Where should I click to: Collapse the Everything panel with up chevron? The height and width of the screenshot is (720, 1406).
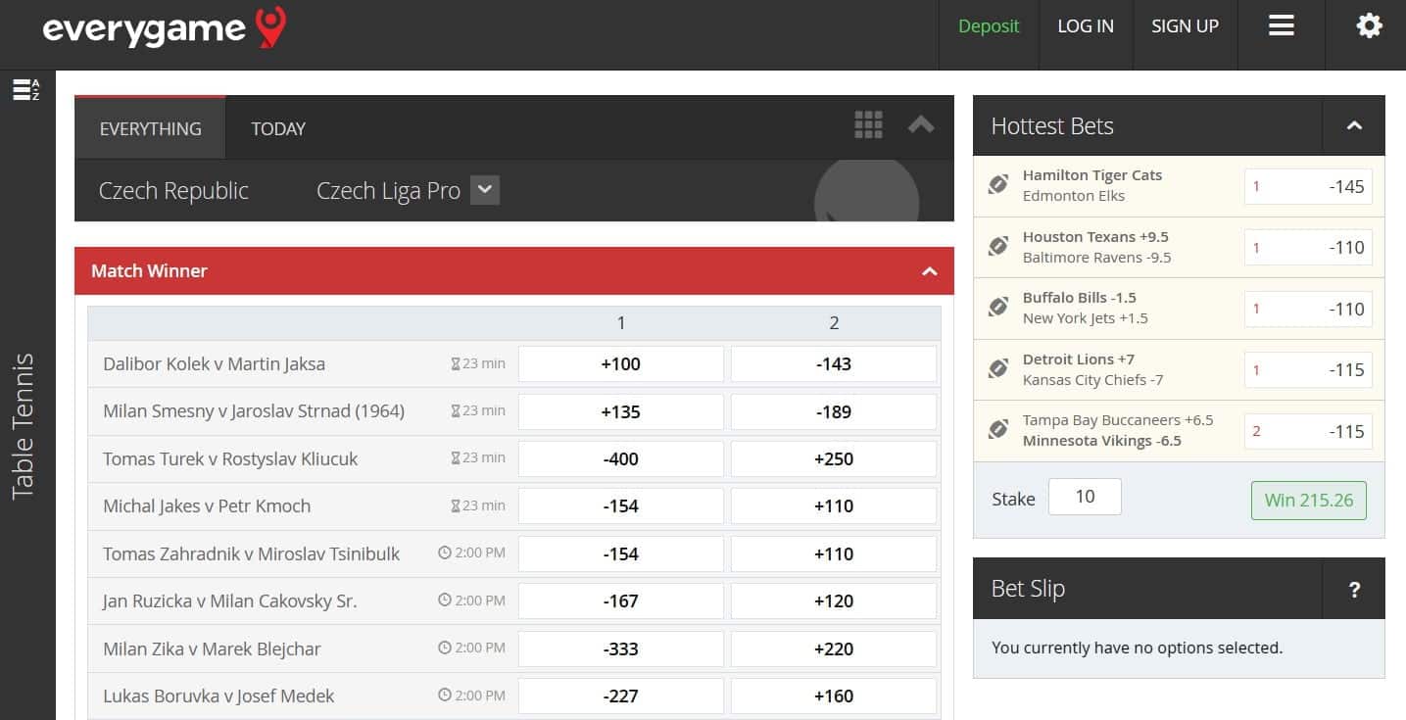click(920, 124)
